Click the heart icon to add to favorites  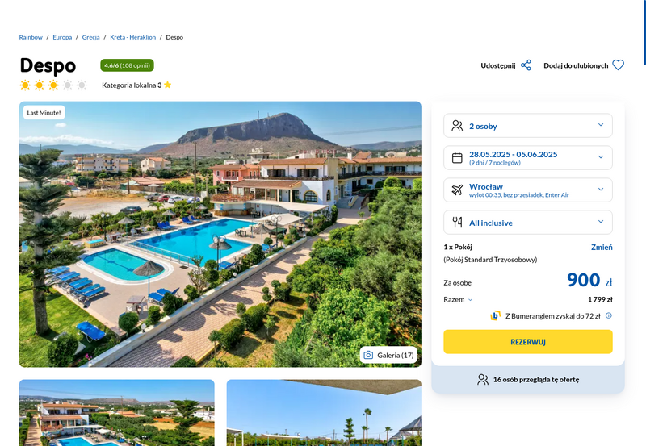coord(618,65)
